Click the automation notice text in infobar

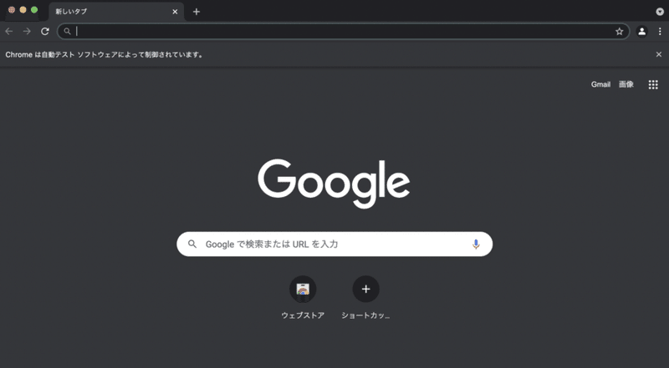(x=105, y=54)
